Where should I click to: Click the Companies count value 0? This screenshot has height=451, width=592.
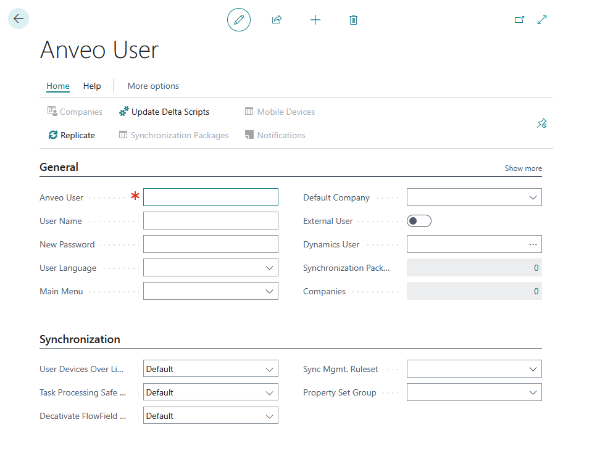(536, 291)
